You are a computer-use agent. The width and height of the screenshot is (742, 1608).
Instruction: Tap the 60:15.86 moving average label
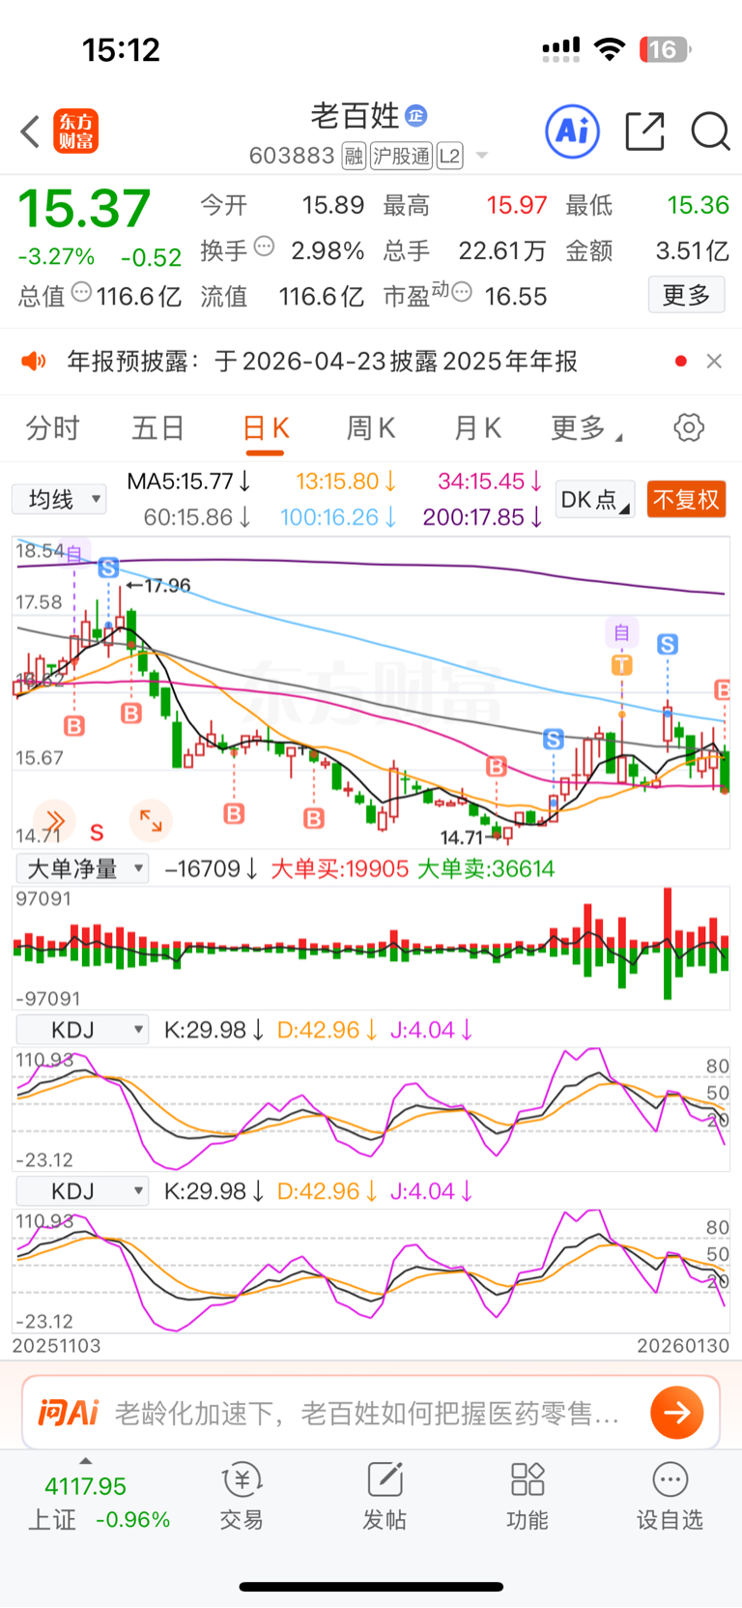[x=198, y=517]
